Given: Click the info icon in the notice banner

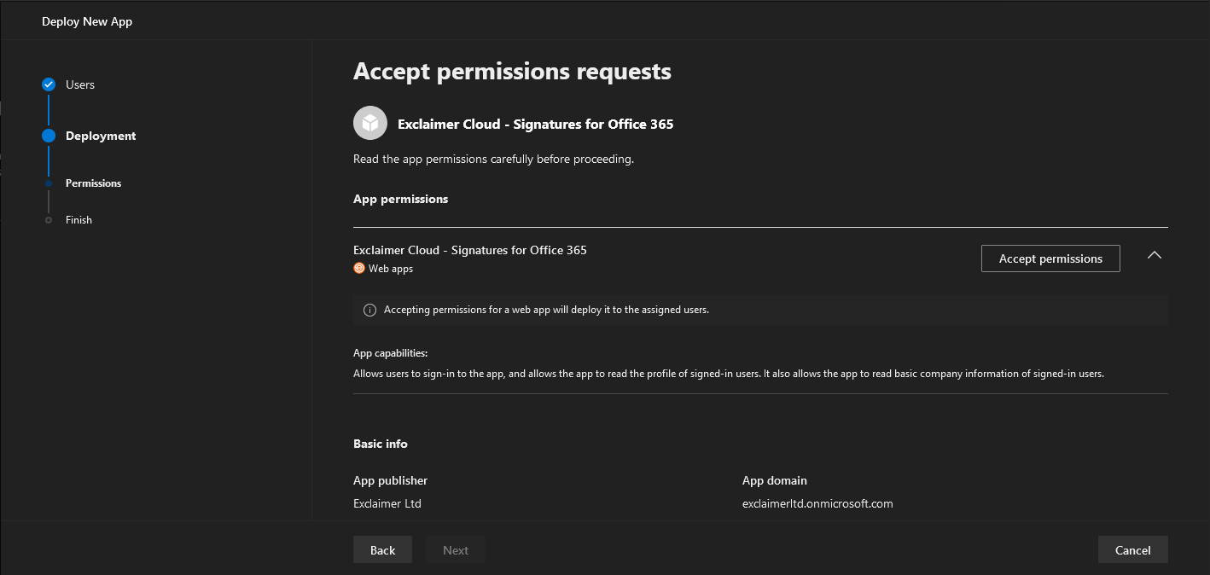Looking at the screenshot, I should [369, 311].
